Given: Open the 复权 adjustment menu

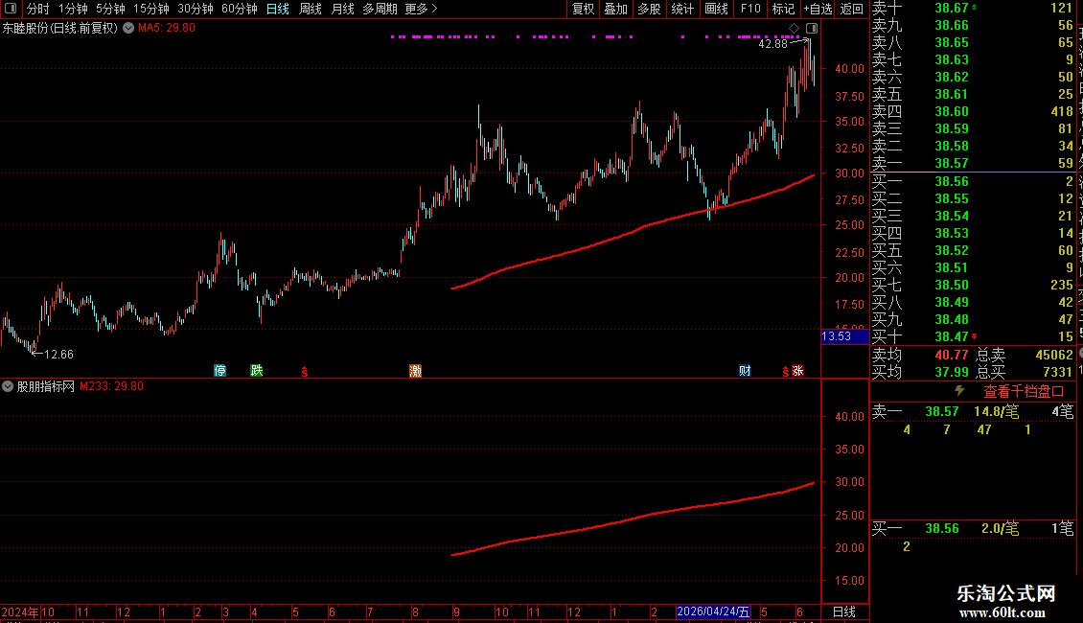Looking at the screenshot, I should [x=583, y=9].
